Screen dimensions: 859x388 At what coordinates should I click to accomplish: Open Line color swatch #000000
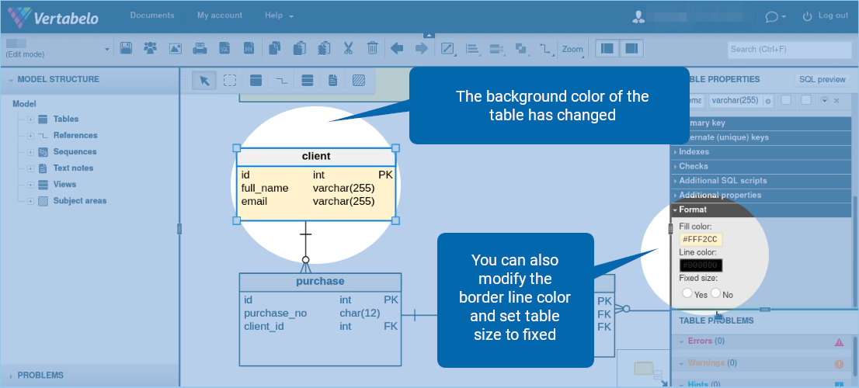coord(701,265)
